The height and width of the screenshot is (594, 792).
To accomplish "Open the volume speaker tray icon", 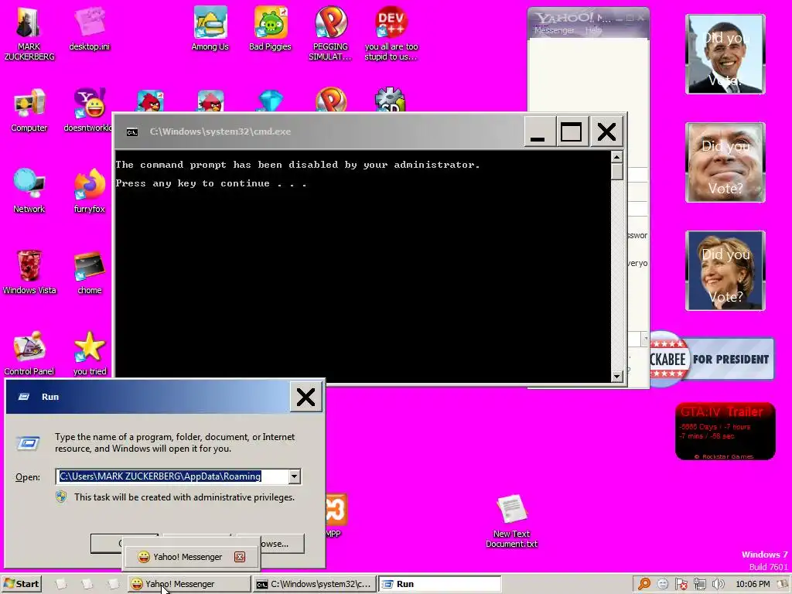I will click(718, 584).
